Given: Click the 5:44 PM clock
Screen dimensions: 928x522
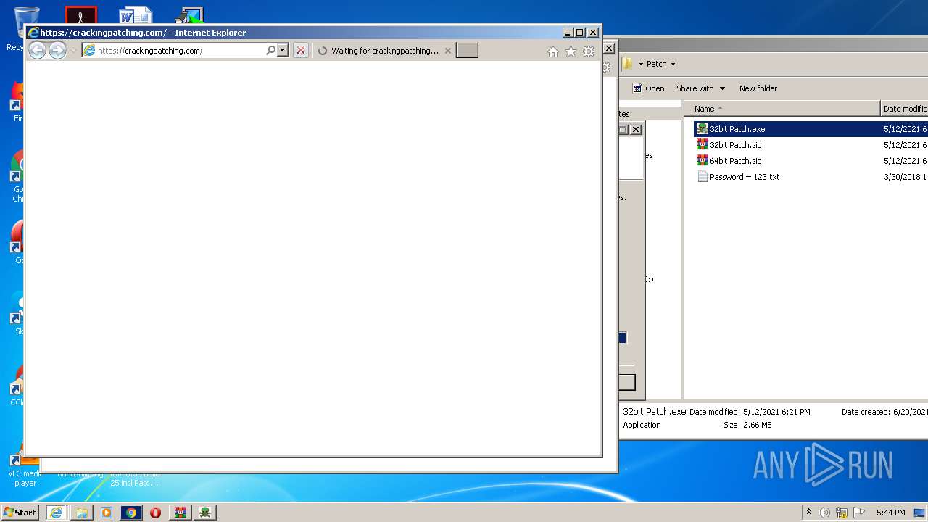Looking at the screenshot, I should [890, 513].
